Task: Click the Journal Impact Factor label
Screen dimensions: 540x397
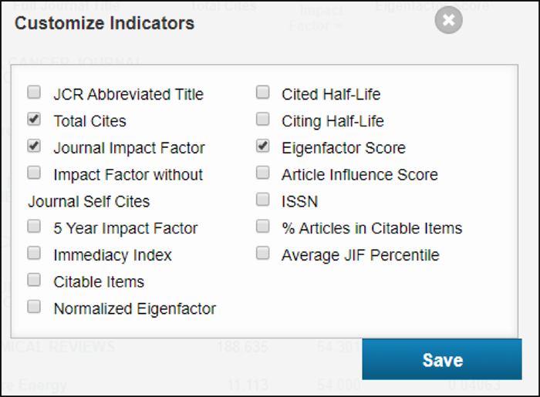Action: [x=129, y=148]
